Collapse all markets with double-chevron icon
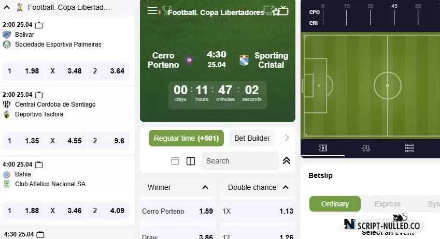 point(287,161)
